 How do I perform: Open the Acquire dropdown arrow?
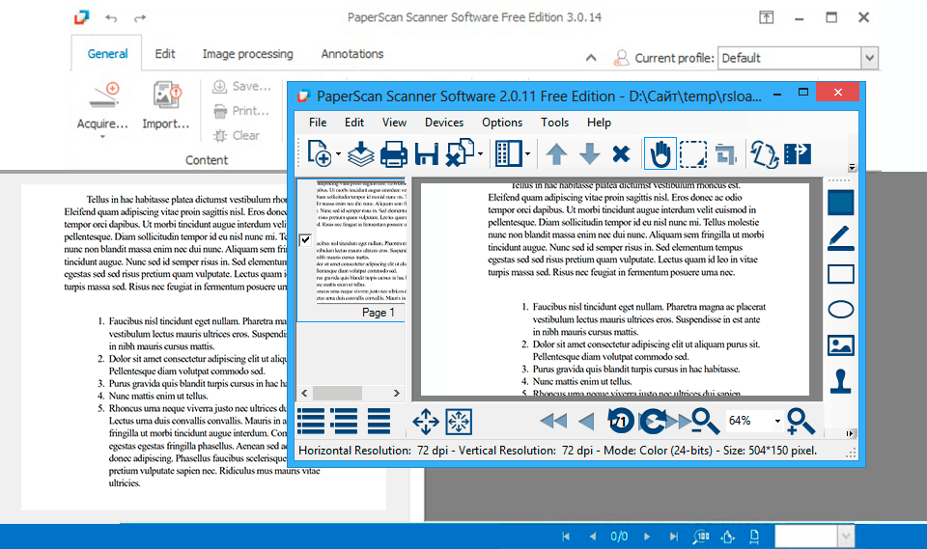pos(102,137)
